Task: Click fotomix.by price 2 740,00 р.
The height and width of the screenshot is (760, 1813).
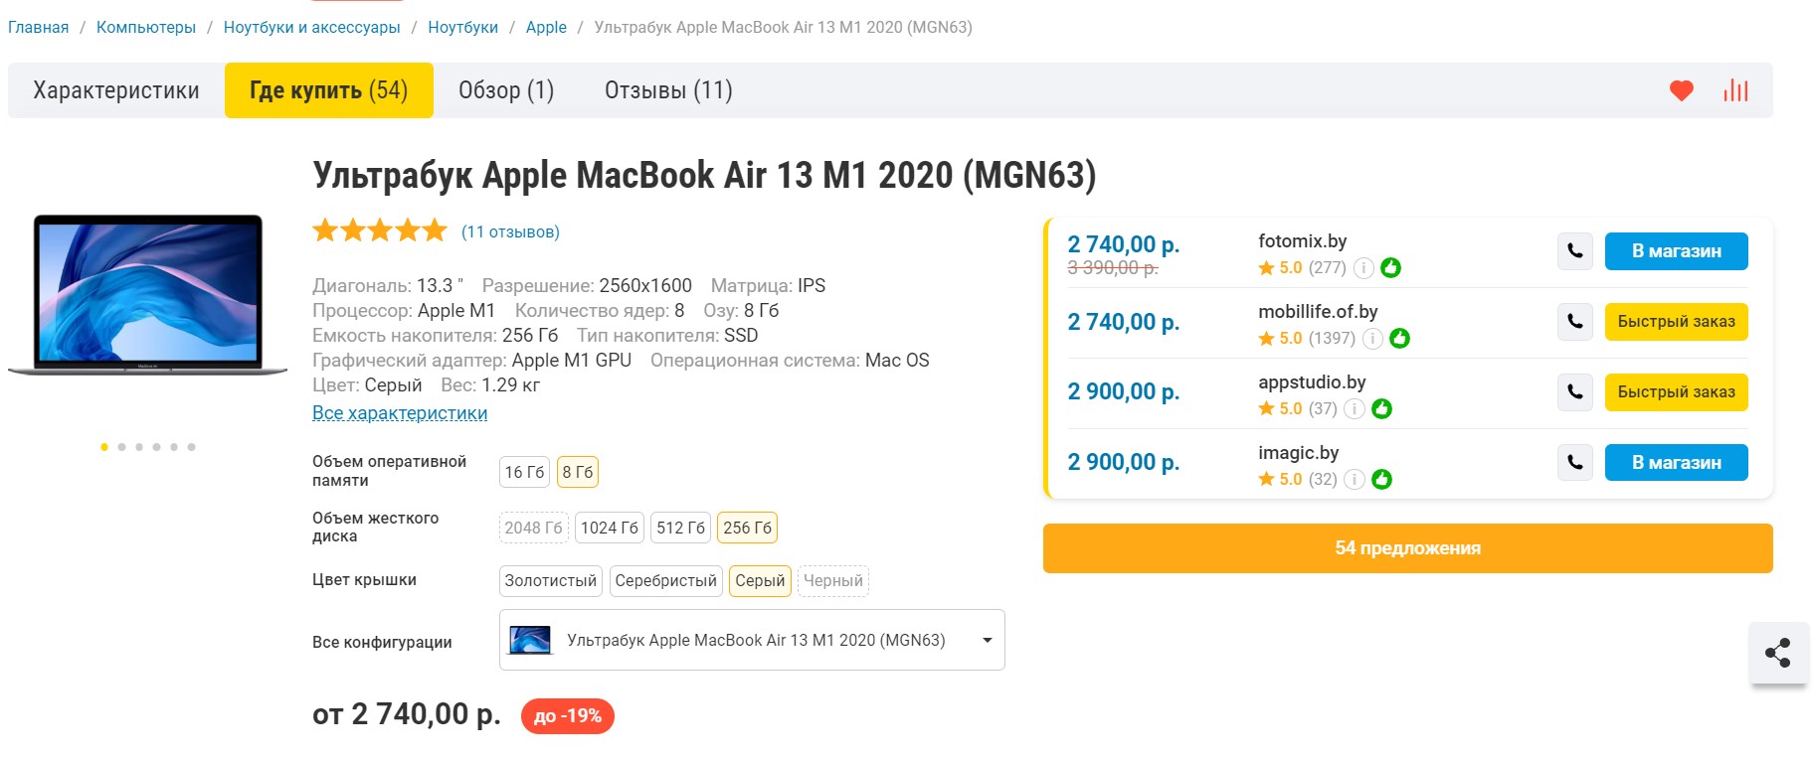Action: coord(1124,244)
